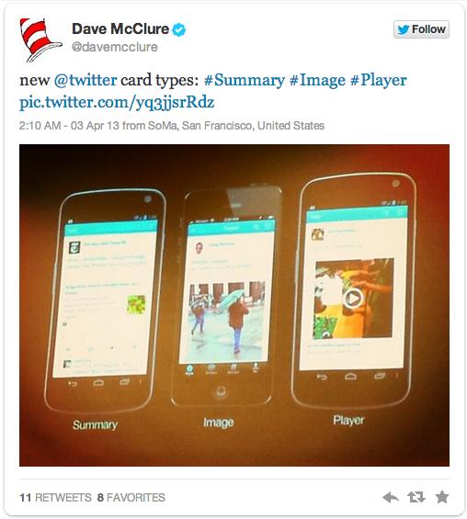This screenshot has height=519, width=467.
Task: Click the reply arrow icon
Action: [391, 497]
